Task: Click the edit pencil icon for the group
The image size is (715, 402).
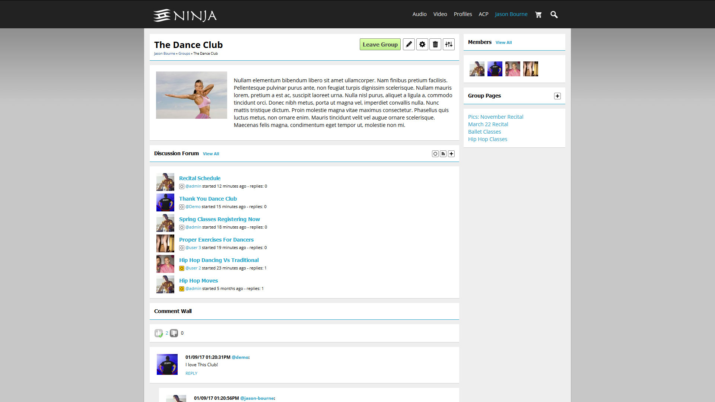Action: click(409, 44)
